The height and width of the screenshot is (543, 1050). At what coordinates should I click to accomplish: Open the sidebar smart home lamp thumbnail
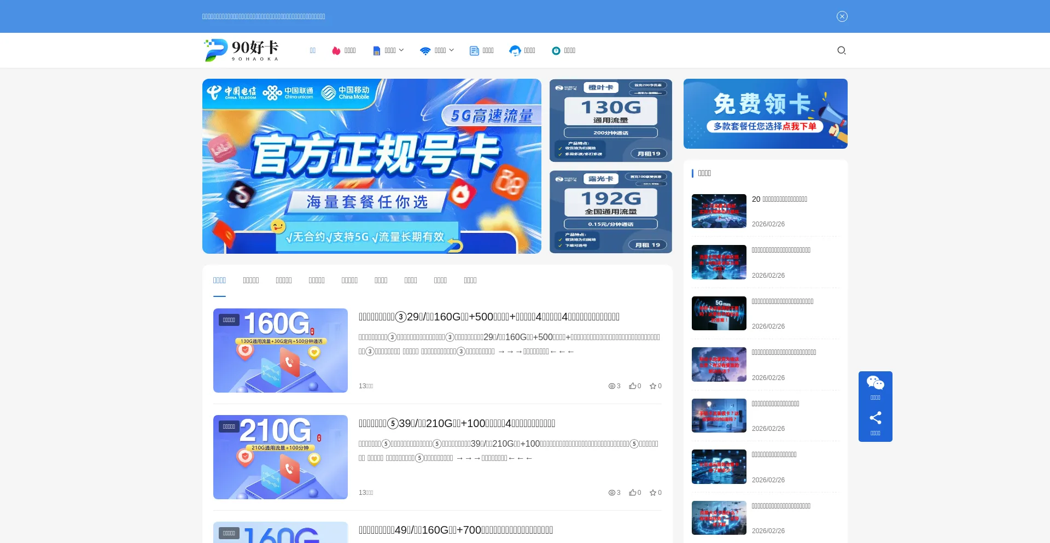tap(719, 416)
